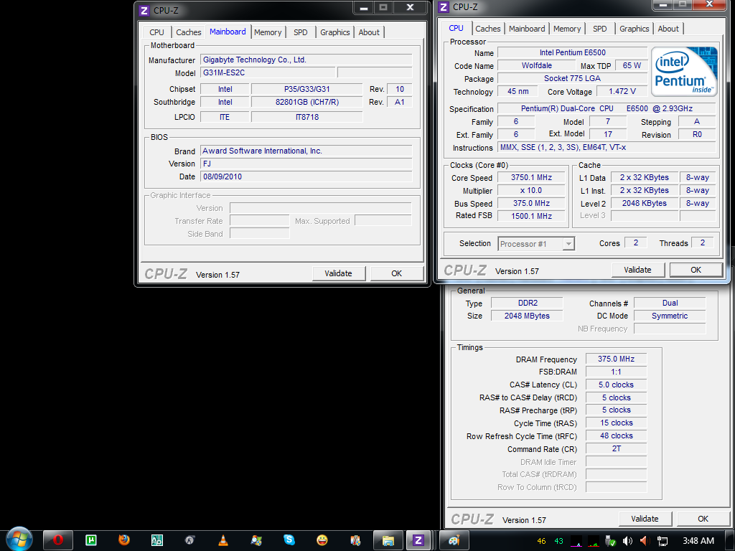The height and width of the screenshot is (551, 735).
Task: Open Graphics tab in Mainboard window
Action: coord(334,32)
